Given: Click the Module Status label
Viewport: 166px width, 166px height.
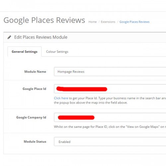Looking at the screenshot, I should pos(35,141).
